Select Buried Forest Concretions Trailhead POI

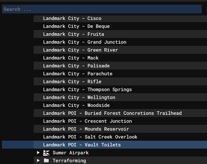point(120,113)
